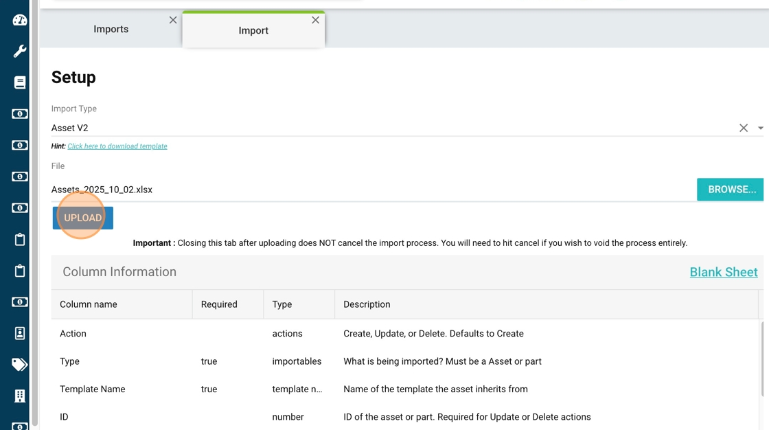Image resolution: width=769 pixels, height=430 pixels.
Task: Select the Import tab
Action: (253, 31)
